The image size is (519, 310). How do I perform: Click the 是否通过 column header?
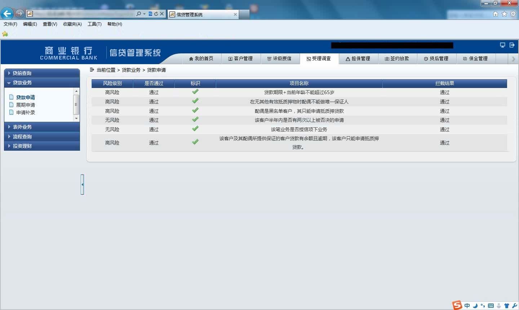[154, 83]
